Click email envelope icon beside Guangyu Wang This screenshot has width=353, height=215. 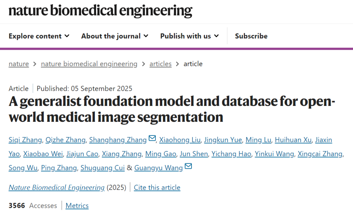coord(188,166)
